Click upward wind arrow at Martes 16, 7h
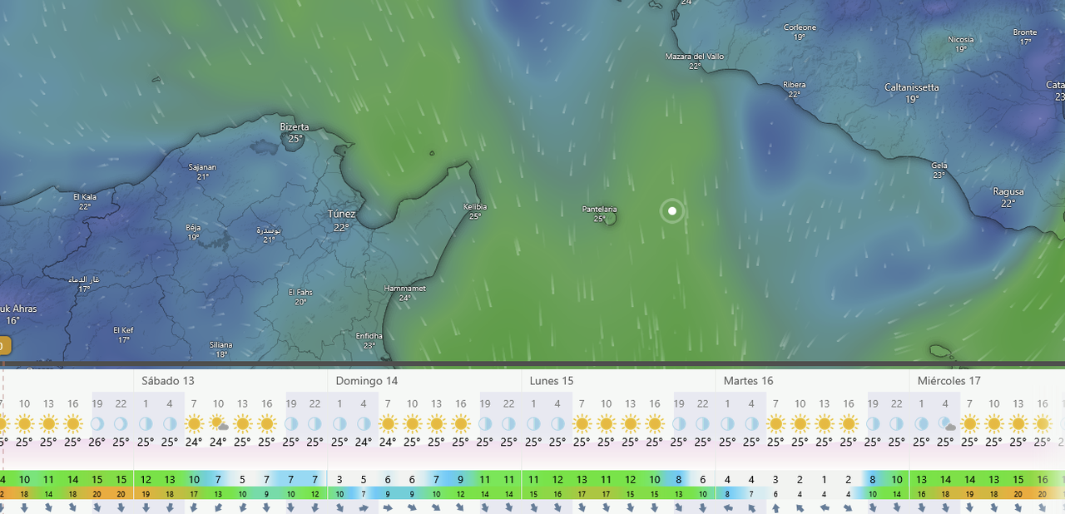1065x514 pixels. click(775, 507)
